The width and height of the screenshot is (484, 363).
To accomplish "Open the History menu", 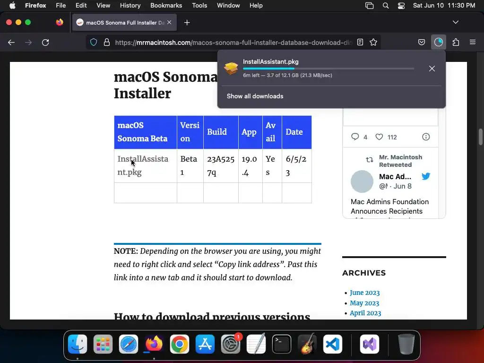I will coord(130,6).
